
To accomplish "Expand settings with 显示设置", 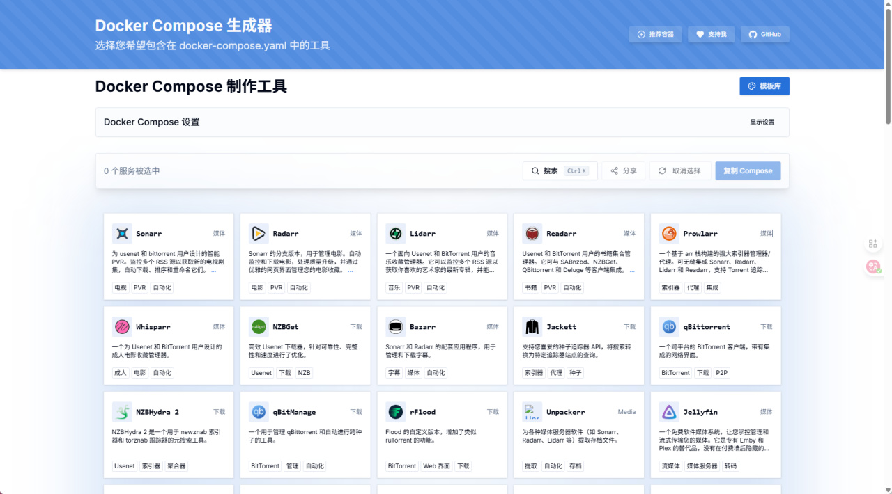I will (762, 122).
